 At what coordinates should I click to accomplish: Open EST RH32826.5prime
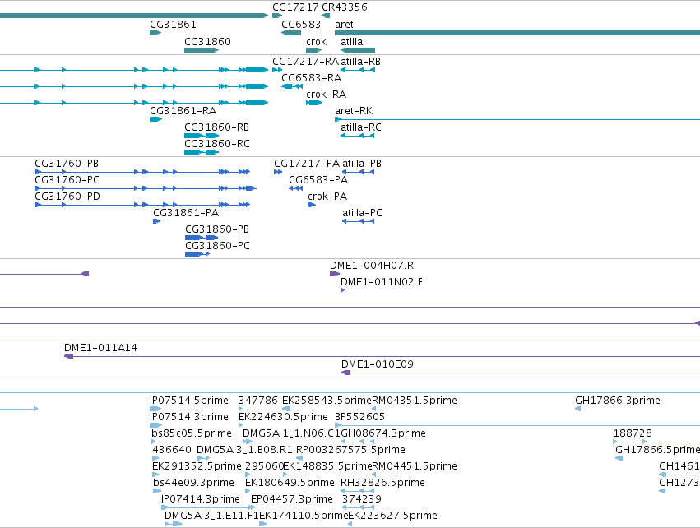[x=382, y=483]
